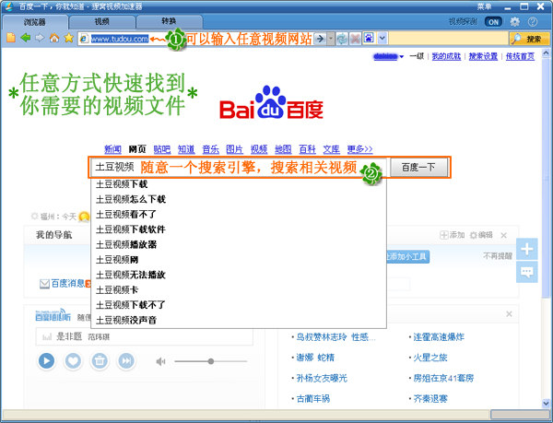Open 我的成就 link
The width and height of the screenshot is (553, 423).
click(446, 56)
